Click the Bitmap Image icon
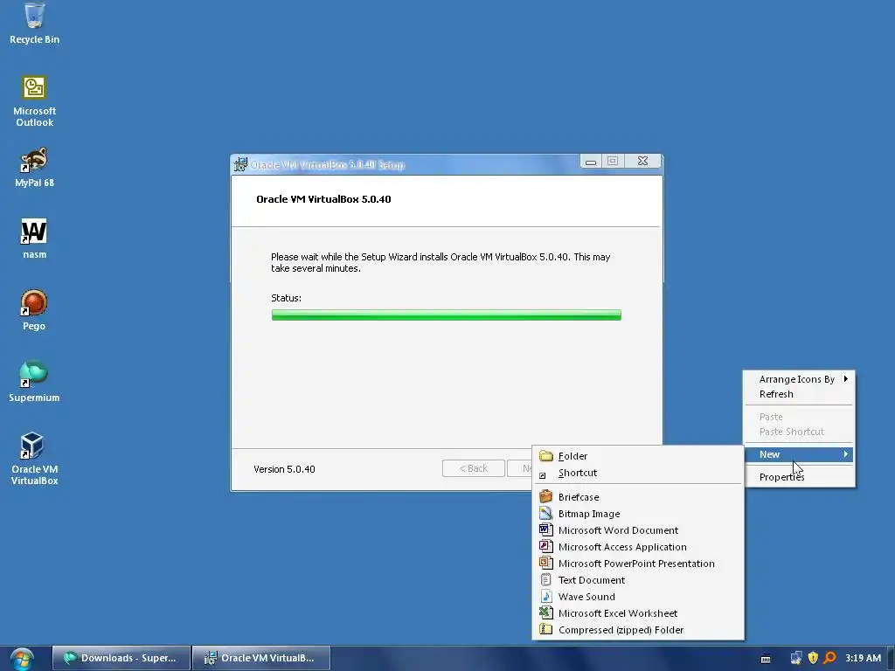Image resolution: width=895 pixels, height=671 pixels. (x=546, y=513)
